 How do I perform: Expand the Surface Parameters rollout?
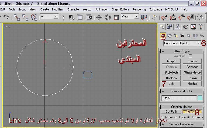click(x=182, y=124)
